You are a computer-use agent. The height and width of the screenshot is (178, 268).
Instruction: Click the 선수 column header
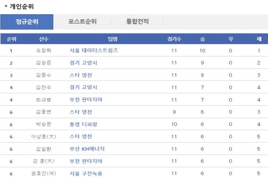coord(44,39)
